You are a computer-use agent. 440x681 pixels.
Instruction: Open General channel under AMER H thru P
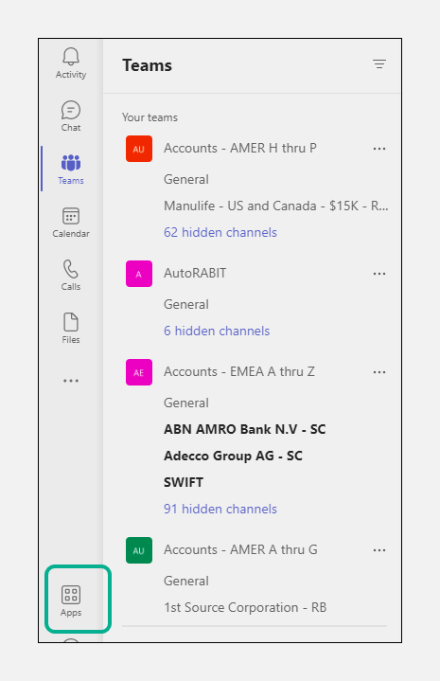click(x=186, y=179)
